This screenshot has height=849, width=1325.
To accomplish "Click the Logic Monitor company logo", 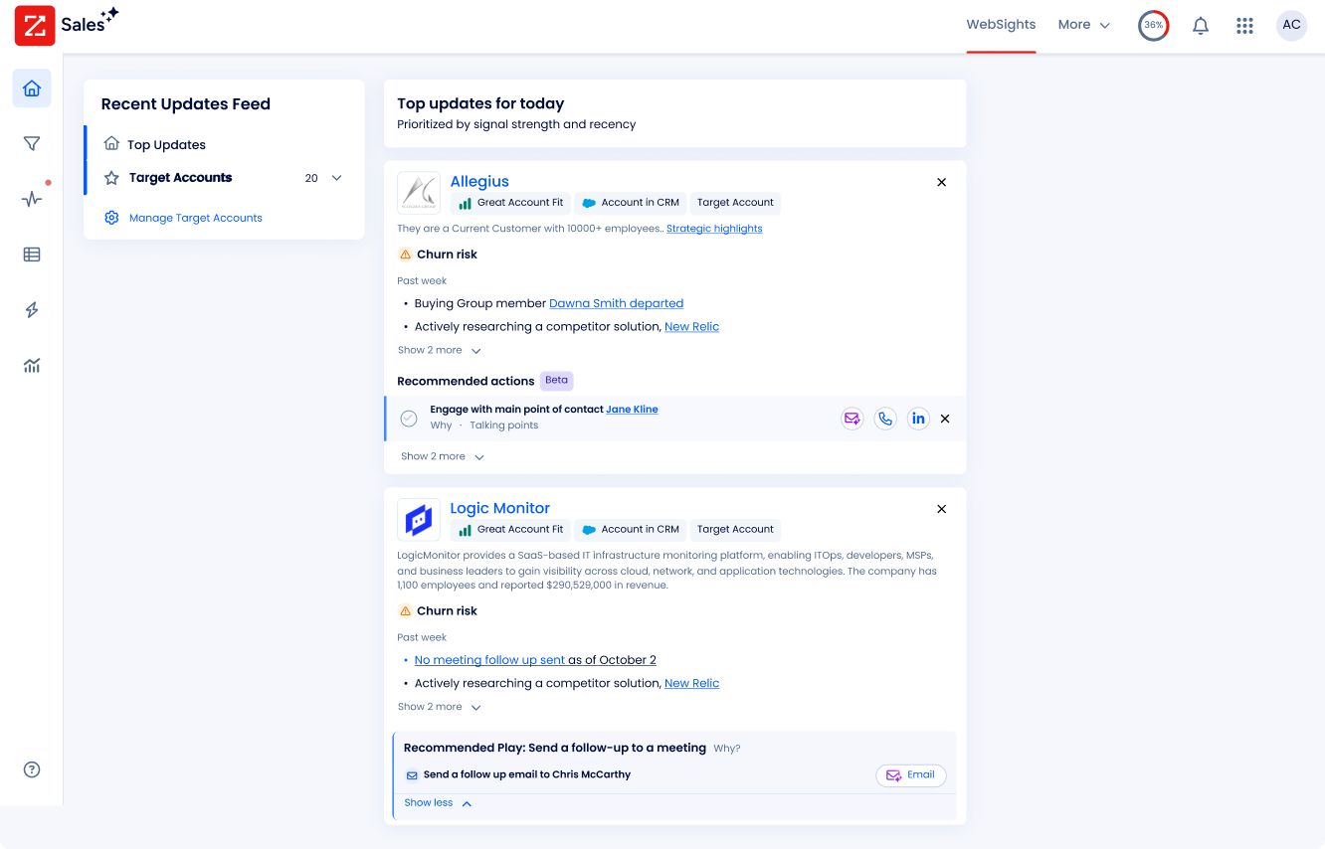I will pyautogui.click(x=419, y=520).
